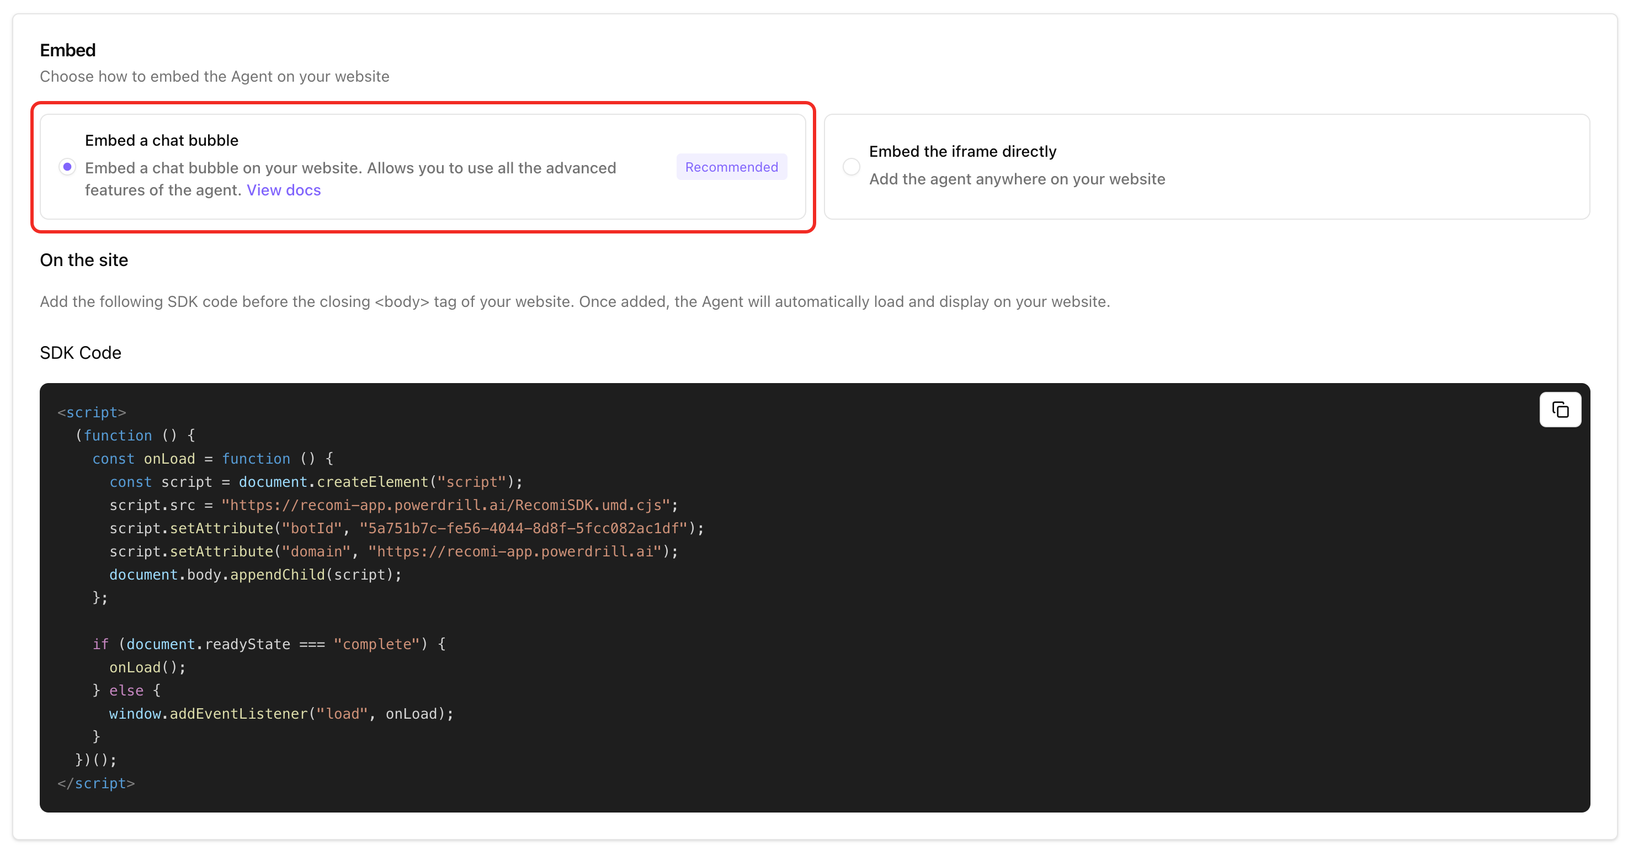
Task: Click the domain attribute URL in code
Action: click(x=514, y=551)
